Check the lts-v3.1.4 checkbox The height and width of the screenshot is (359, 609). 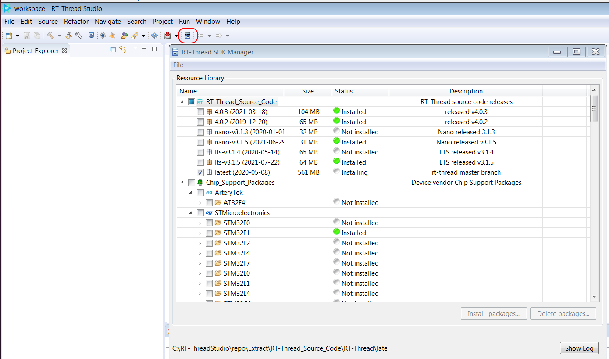pyautogui.click(x=200, y=152)
